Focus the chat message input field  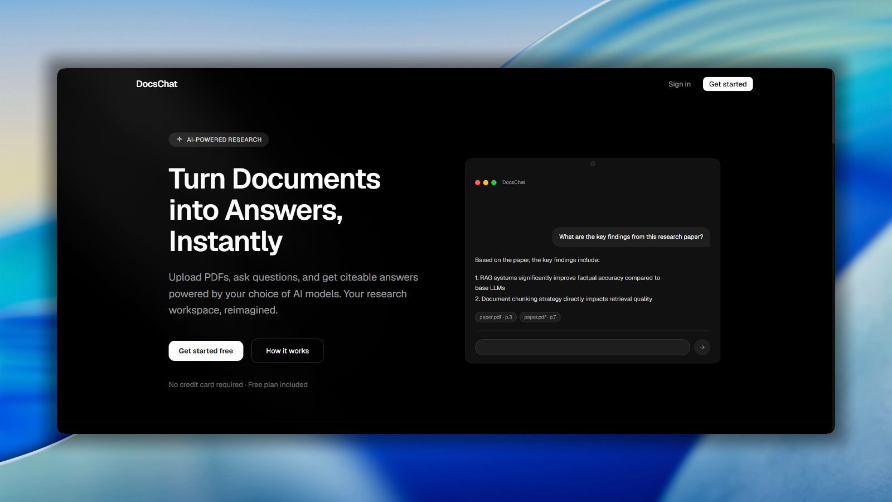point(582,347)
